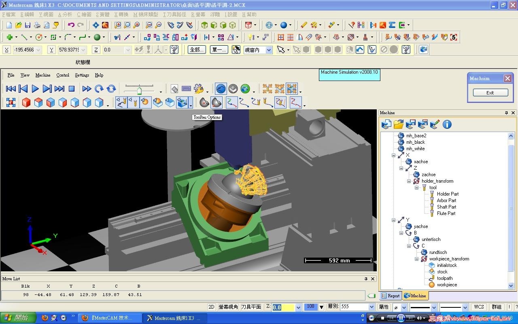The image size is (518, 324).
Task: Toggle the loop simulation icon
Action: point(111,89)
